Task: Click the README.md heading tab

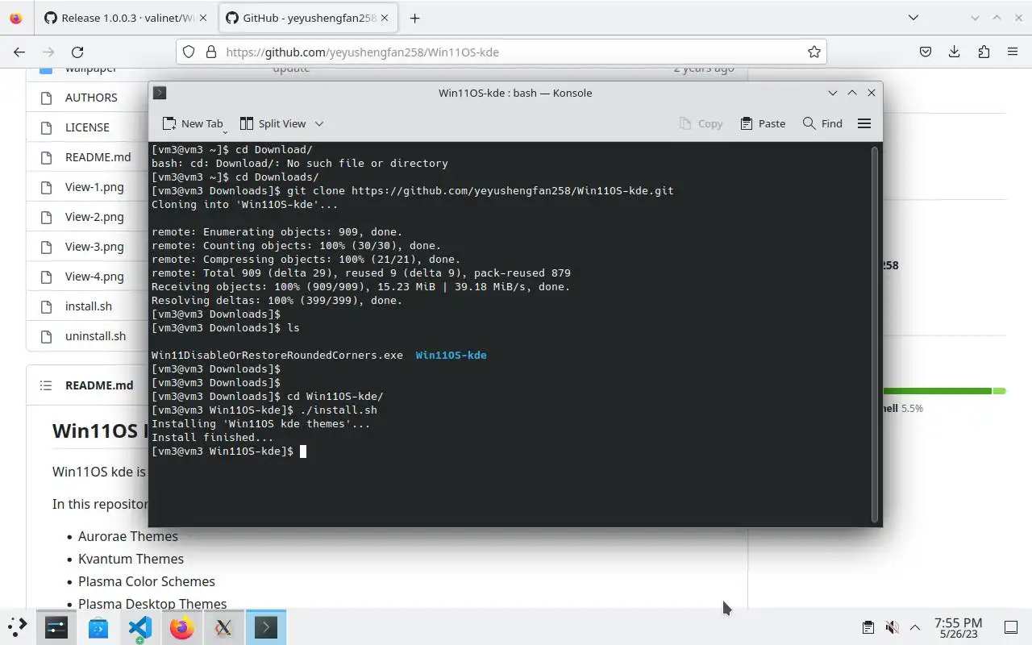Action: pyautogui.click(x=99, y=385)
